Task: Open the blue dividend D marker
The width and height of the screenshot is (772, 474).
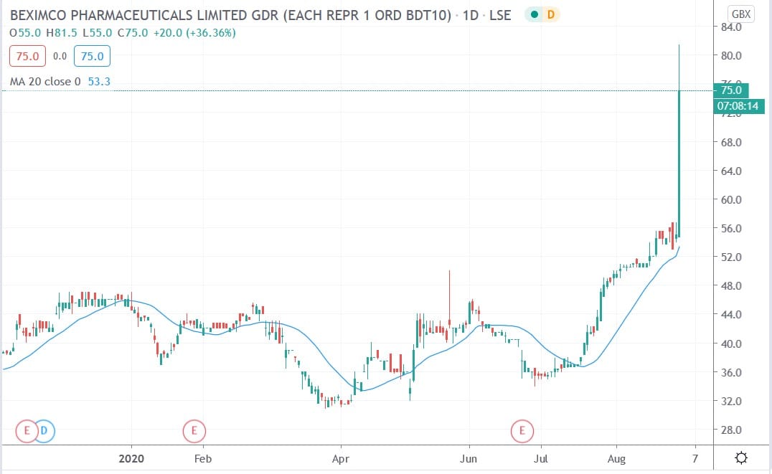Action: (44, 431)
